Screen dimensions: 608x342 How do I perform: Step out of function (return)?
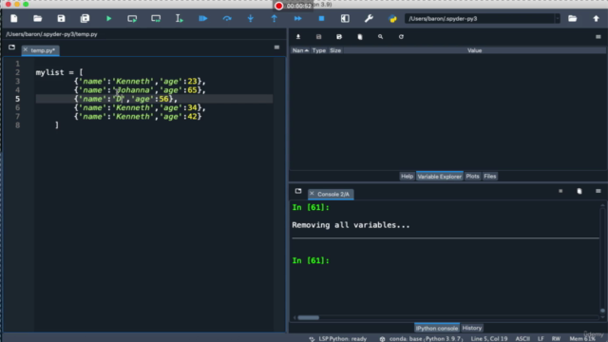point(275,18)
